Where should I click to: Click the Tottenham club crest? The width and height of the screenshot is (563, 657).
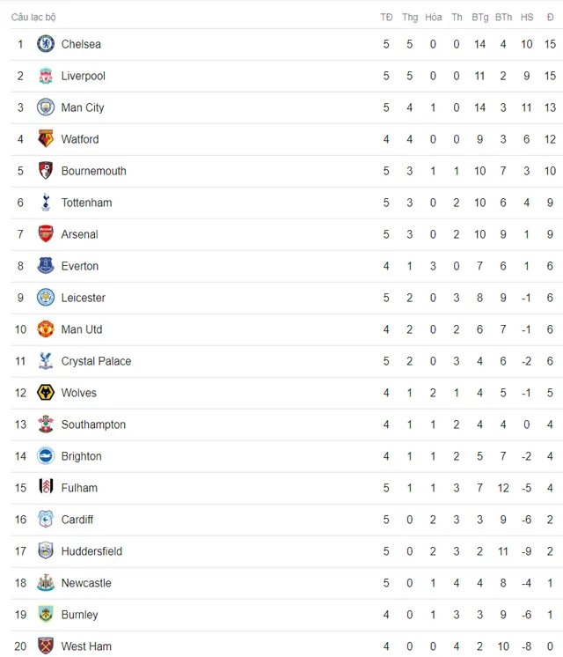(46, 203)
